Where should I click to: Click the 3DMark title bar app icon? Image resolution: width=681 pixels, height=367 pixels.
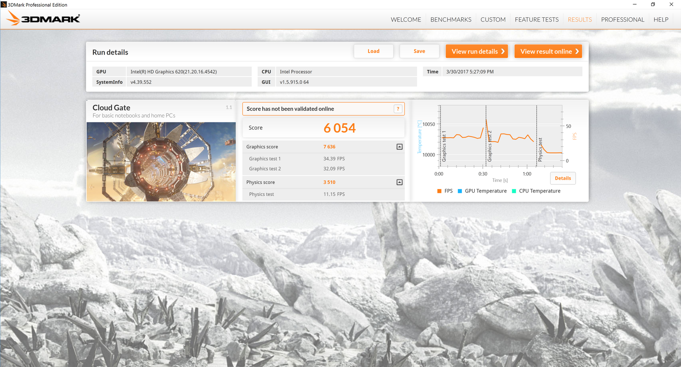pyautogui.click(x=4, y=5)
